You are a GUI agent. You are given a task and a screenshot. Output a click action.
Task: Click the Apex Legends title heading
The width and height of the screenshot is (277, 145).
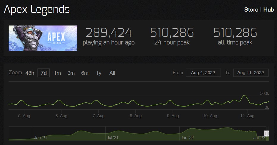pyautogui.click(x=37, y=9)
